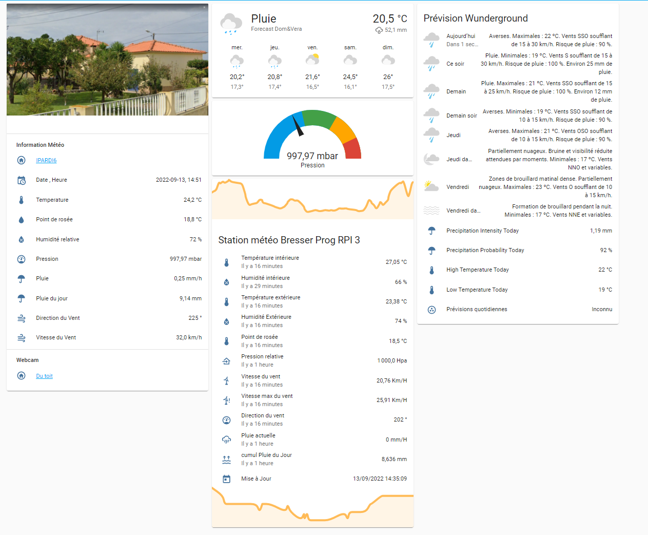The height and width of the screenshot is (535, 648).
Task: Click the wind turbine icon for Vitesse max du vent
Action: pyautogui.click(x=226, y=400)
